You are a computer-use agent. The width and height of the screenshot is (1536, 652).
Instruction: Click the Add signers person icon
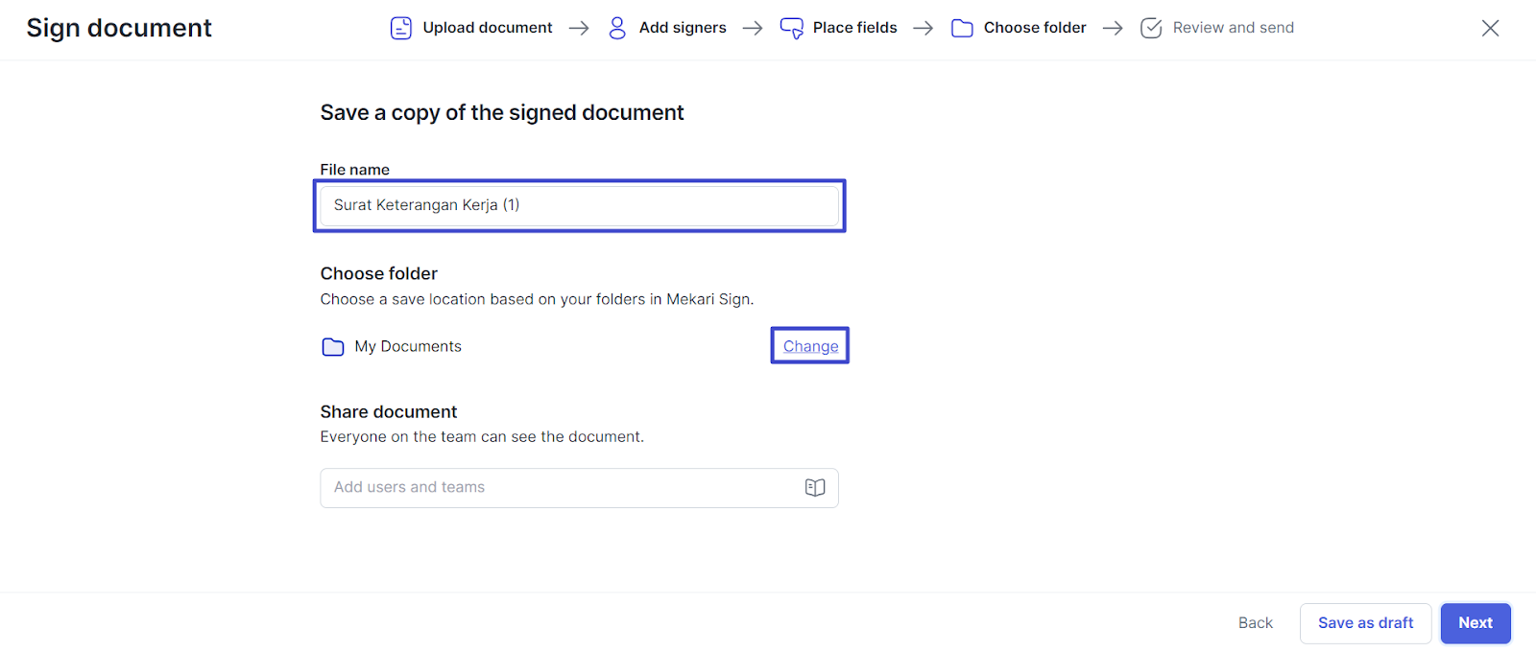tap(617, 28)
